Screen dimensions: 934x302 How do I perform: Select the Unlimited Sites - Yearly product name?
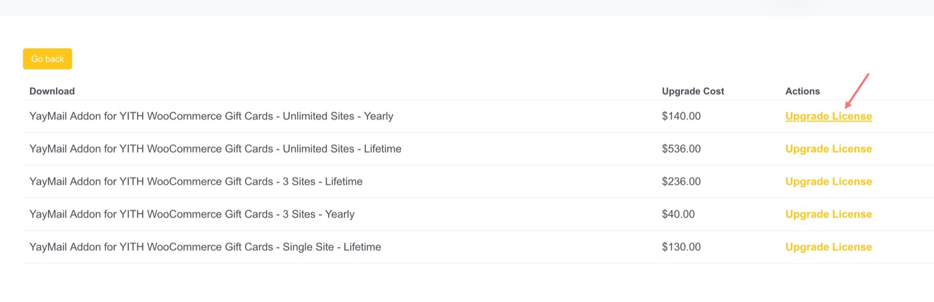[211, 116]
